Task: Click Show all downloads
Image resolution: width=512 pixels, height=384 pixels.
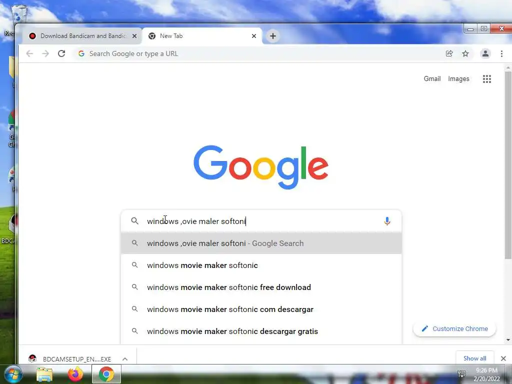Action: (475, 358)
